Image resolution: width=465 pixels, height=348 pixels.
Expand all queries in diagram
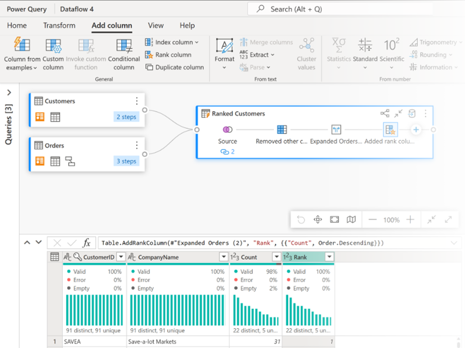point(448,220)
